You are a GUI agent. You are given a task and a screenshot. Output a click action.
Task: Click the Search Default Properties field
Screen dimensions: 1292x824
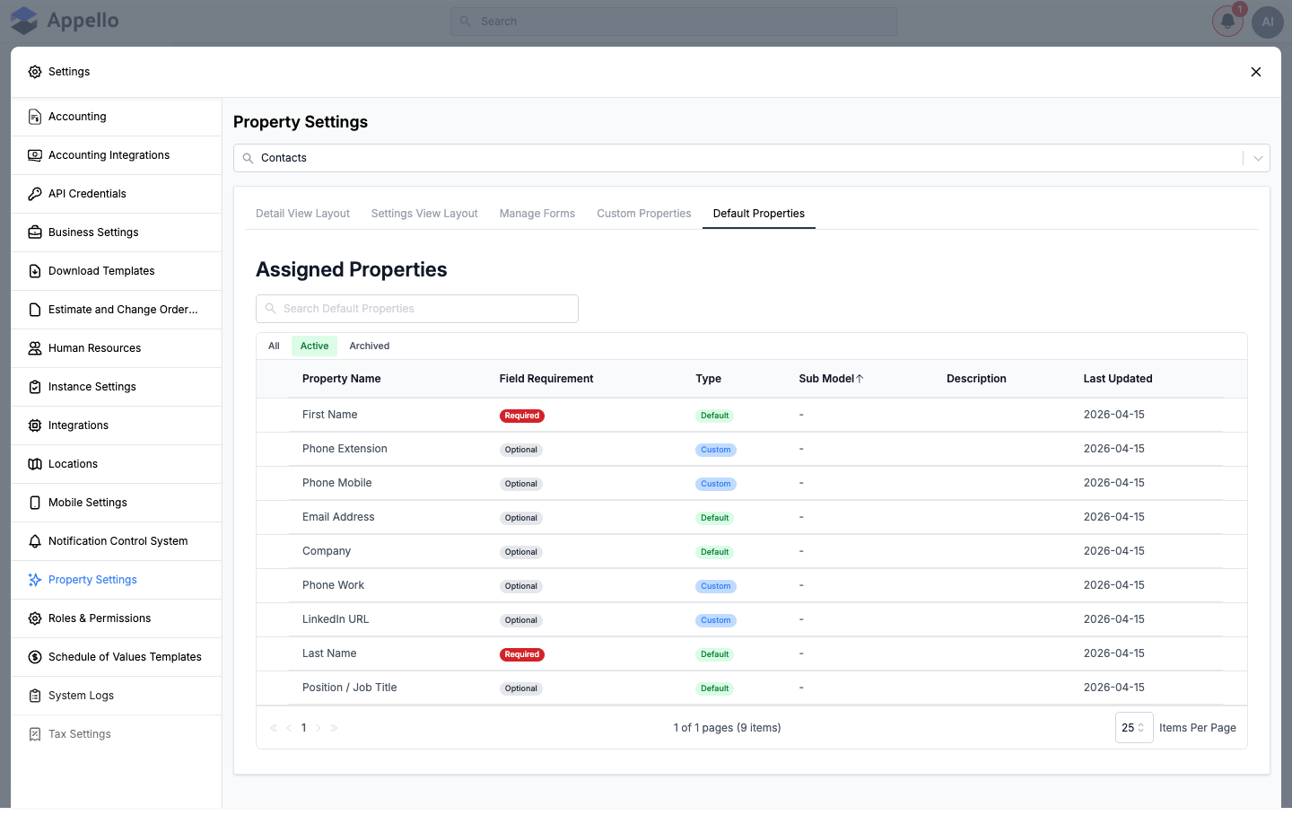[x=417, y=309]
